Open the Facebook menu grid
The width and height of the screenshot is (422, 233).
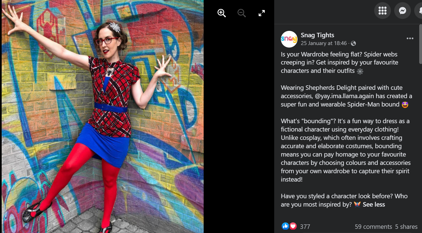383,11
